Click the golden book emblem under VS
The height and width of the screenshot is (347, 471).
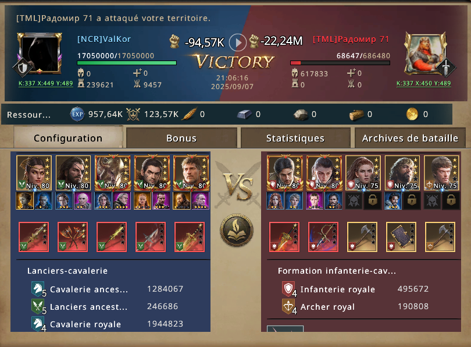coord(237,230)
